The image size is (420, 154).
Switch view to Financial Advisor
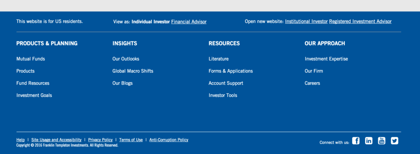click(189, 22)
